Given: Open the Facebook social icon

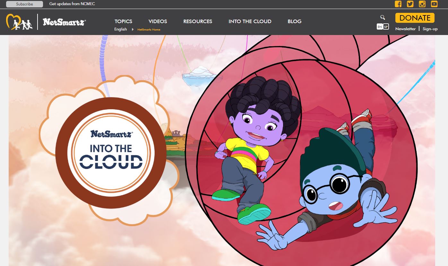Looking at the screenshot, I should pos(398,4).
